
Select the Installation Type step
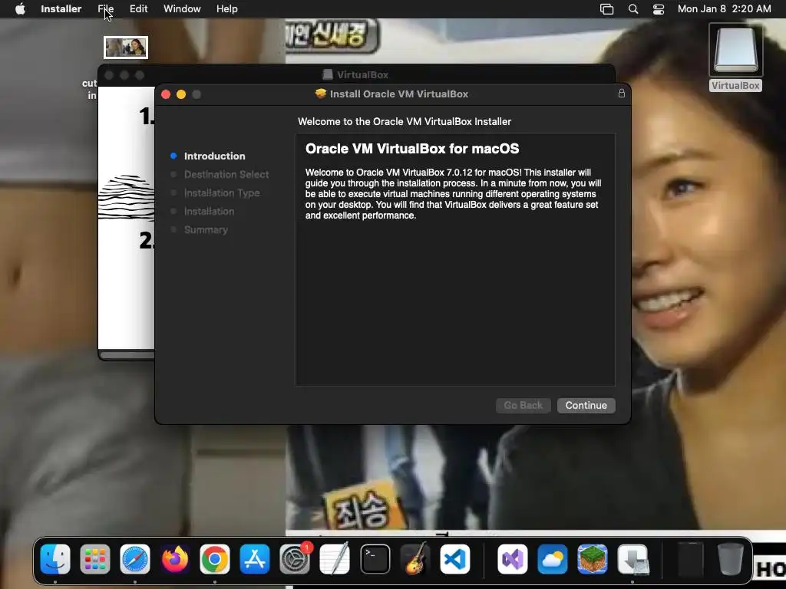[x=222, y=192]
